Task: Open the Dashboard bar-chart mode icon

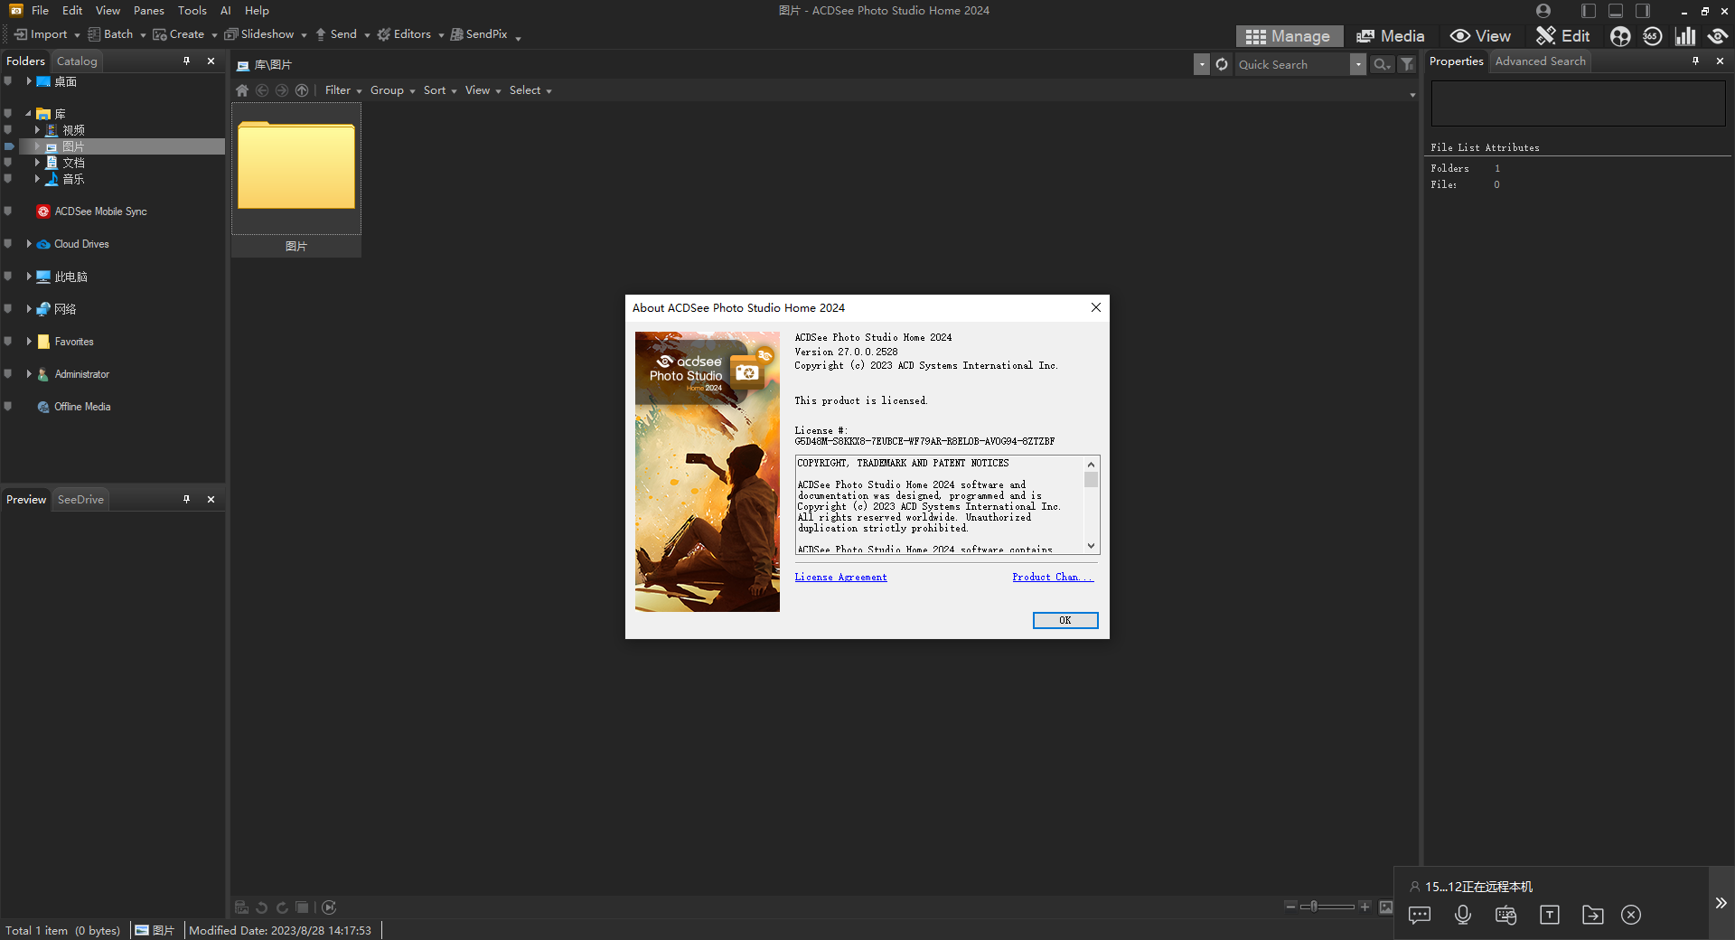Action: pos(1684,36)
